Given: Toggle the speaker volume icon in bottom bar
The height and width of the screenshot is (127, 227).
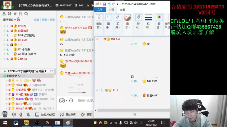Looking at the screenshot, I should point(14,115).
